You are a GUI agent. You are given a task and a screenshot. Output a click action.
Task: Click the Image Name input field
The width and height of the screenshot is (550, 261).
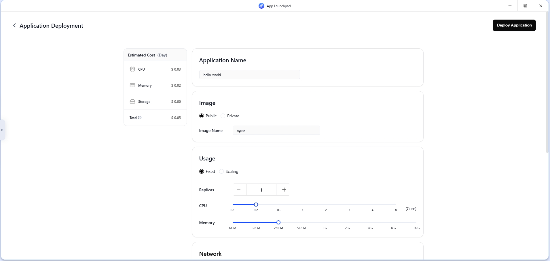tap(276, 130)
